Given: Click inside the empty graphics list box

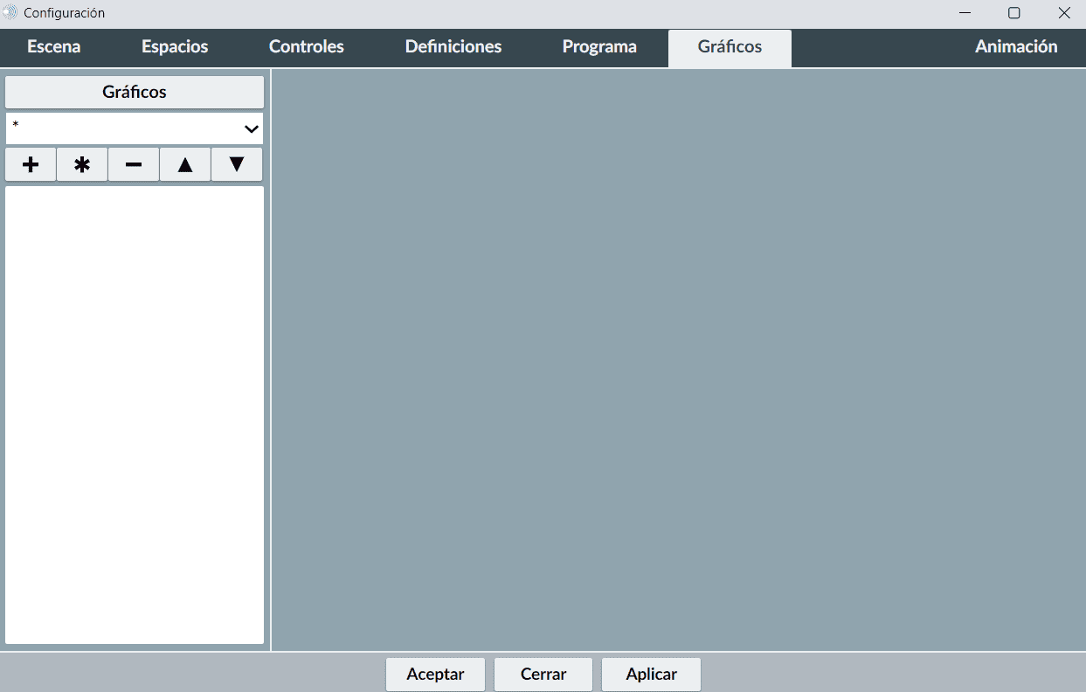Looking at the screenshot, I should coord(135,415).
